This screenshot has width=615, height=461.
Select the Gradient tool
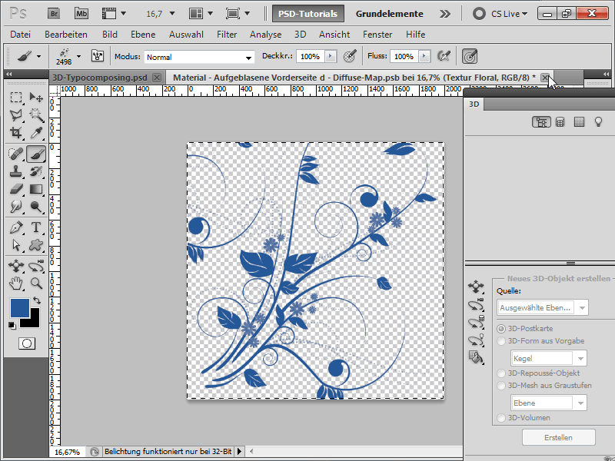(36, 189)
